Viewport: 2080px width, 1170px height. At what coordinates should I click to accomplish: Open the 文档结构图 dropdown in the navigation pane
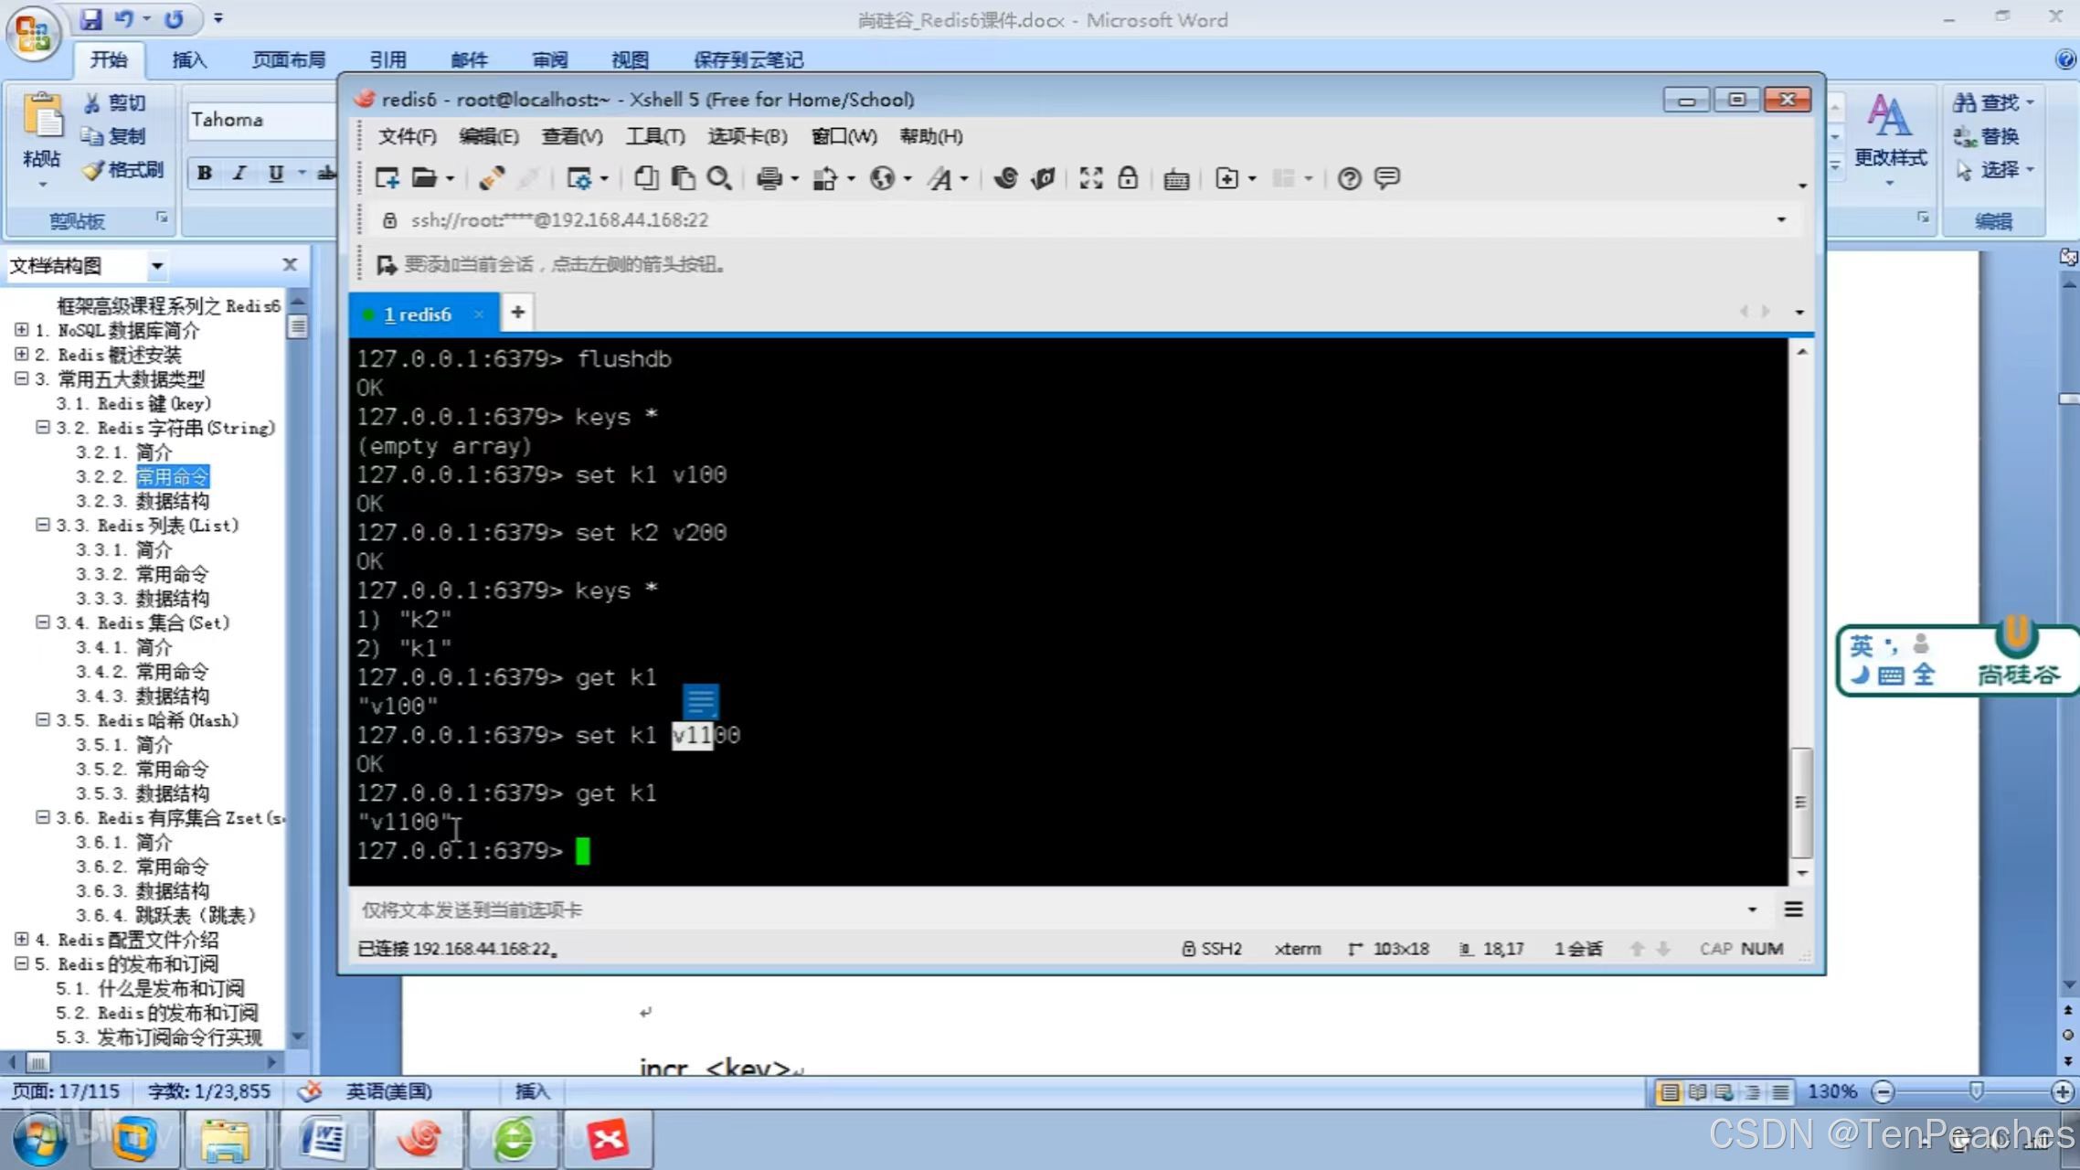157,266
